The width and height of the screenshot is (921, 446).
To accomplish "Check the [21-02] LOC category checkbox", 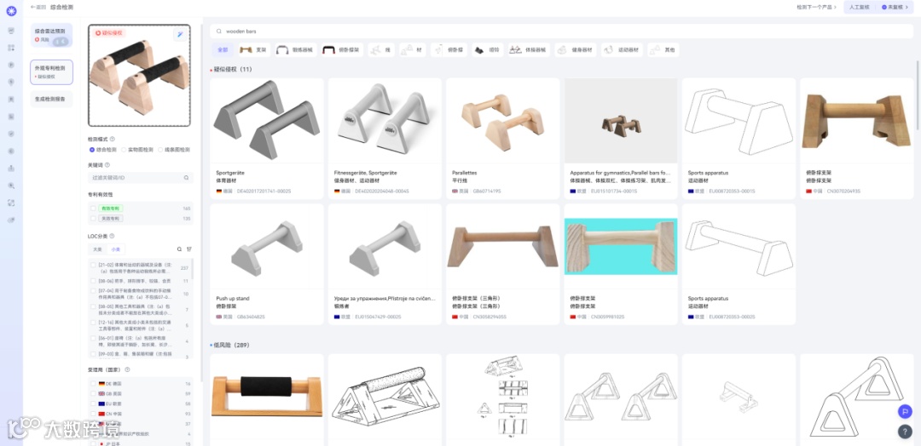I will [x=93, y=265].
